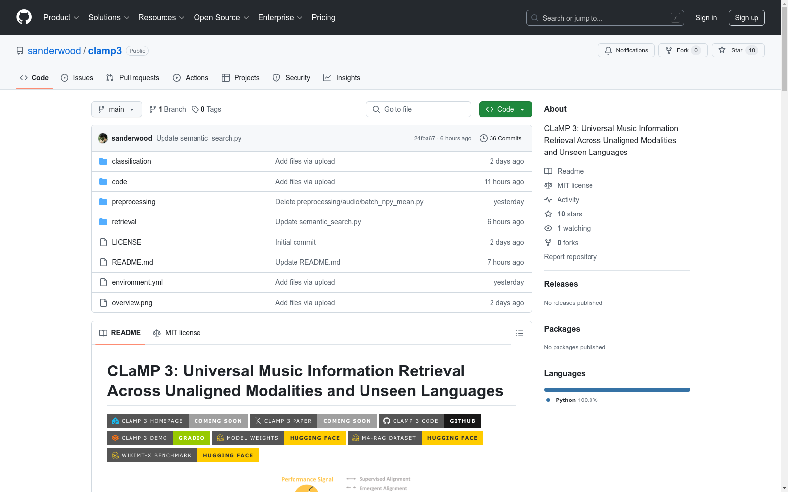Click the preprocessing folder icon
The height and width of the screenshot is (492, 788).
click(103, 202)
